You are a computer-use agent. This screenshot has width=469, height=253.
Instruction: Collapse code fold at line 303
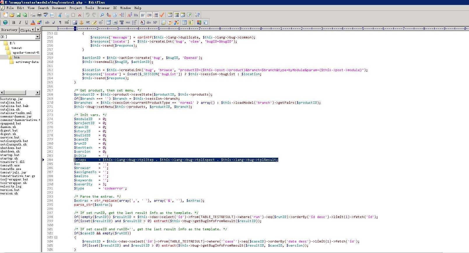[56, 237]
